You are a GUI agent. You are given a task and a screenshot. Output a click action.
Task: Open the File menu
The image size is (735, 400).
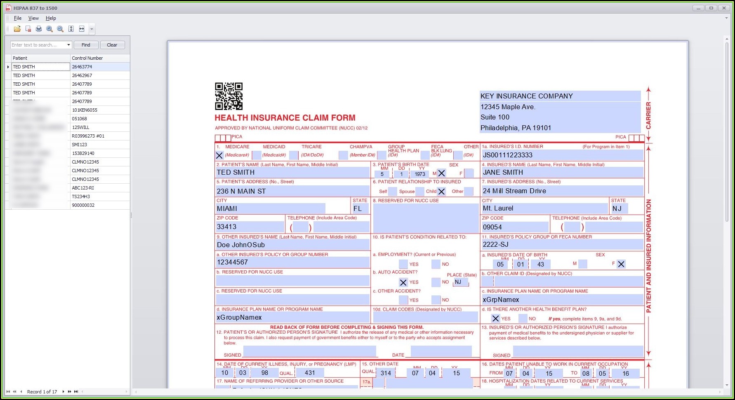(18, 18)
